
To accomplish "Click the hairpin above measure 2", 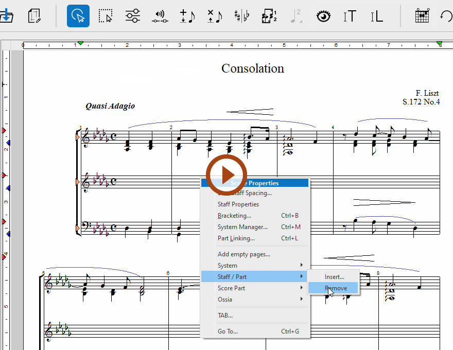I will click(x=250, y=112).
